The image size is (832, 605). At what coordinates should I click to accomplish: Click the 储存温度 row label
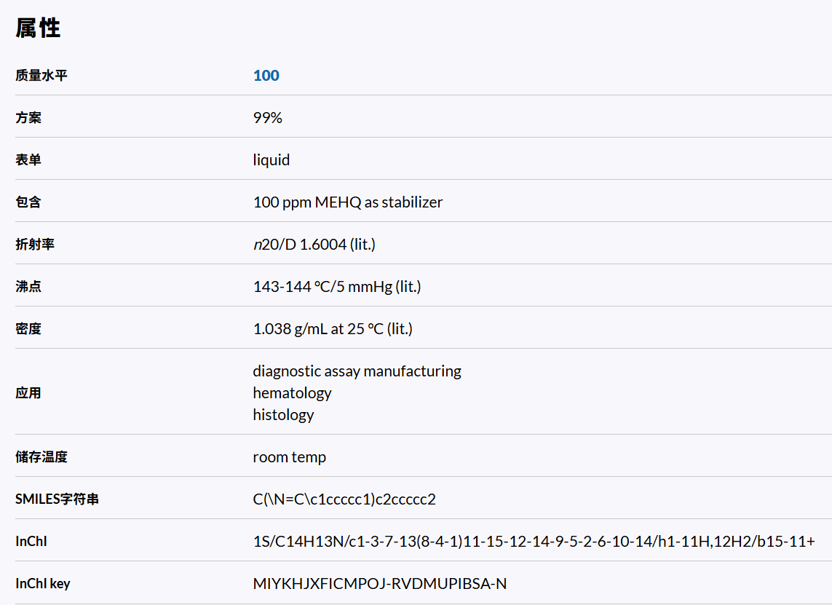41,457
